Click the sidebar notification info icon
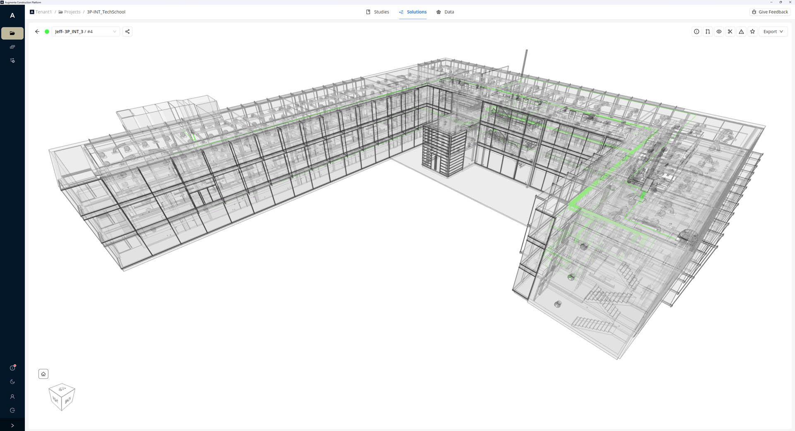The height and width of the screenshot is (431, 795). pyautogui.click(x=12, y=368)
